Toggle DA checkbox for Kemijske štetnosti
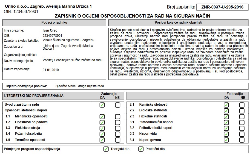 pos(226,105)
